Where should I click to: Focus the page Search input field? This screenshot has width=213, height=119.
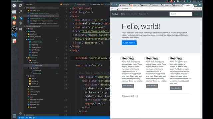pos(181,14)
